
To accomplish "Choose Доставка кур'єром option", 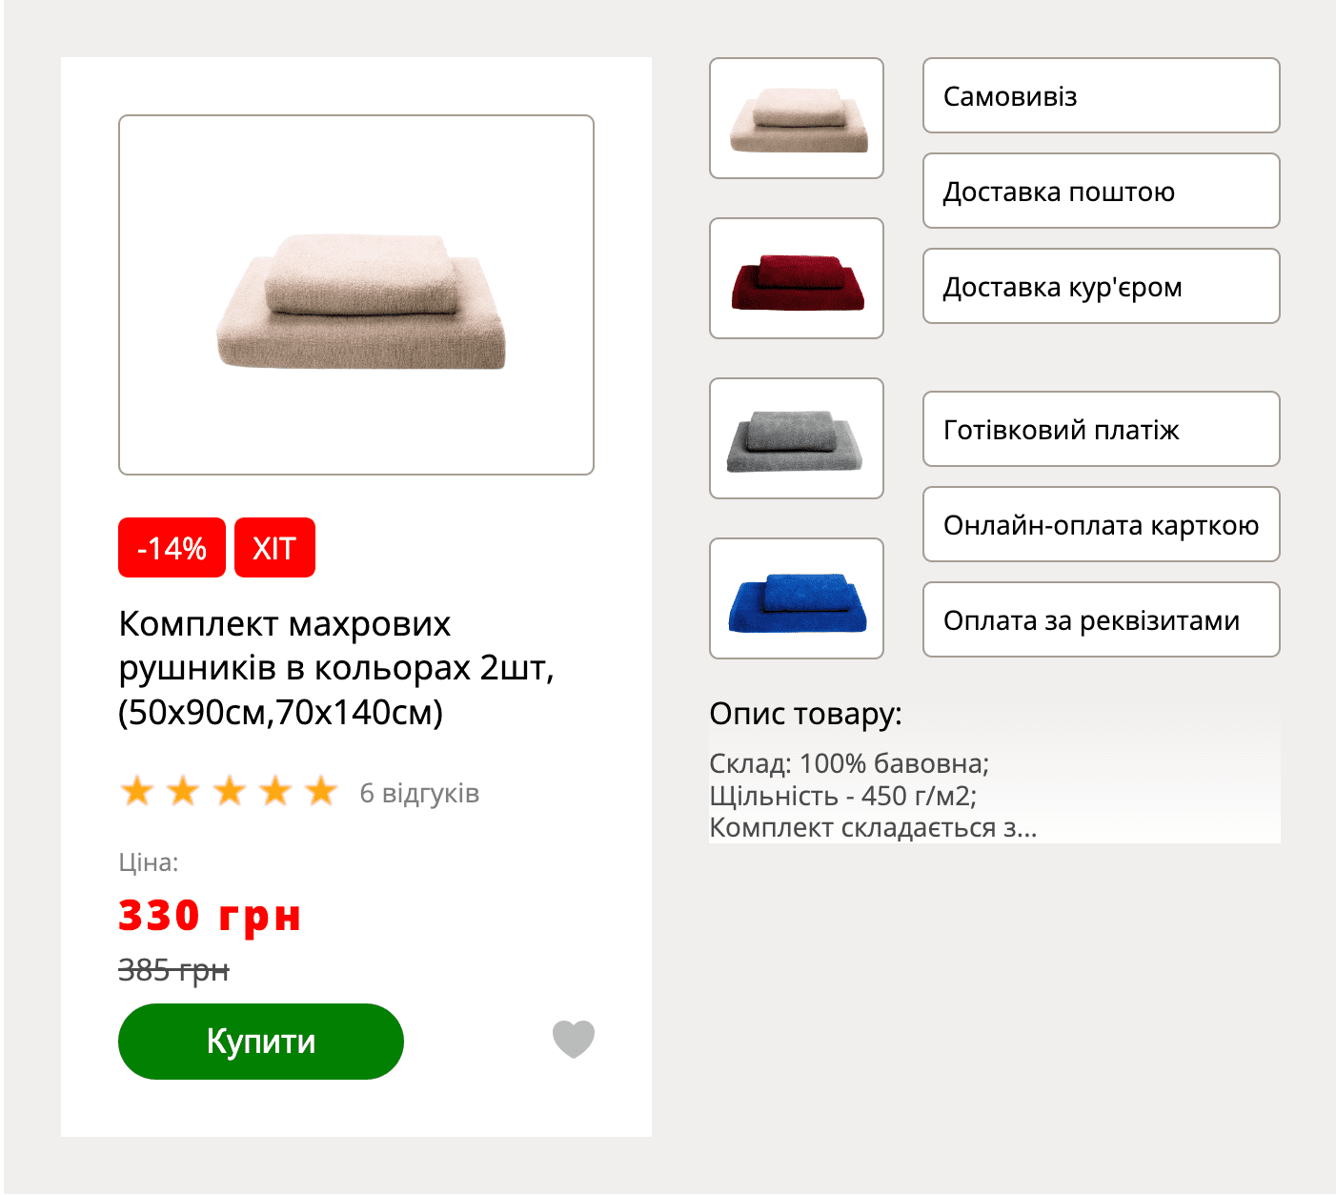I will pos(1102,286).
